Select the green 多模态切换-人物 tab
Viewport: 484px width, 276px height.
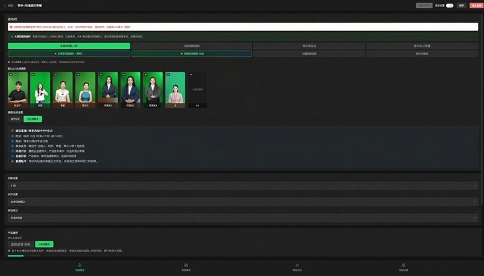(x=69, y=46)
